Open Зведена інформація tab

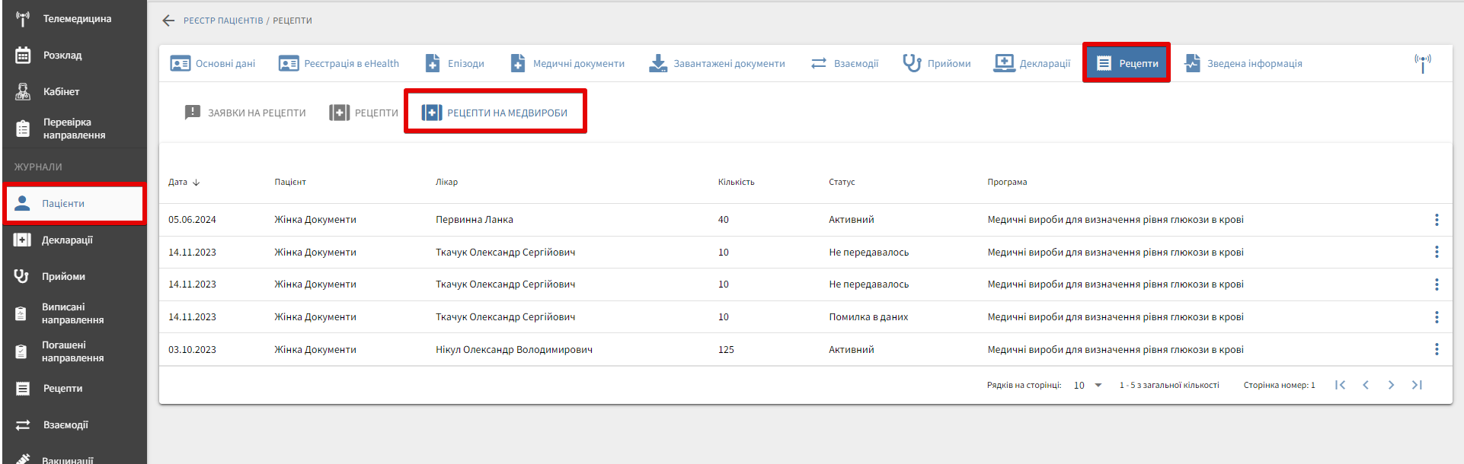(x=1243, y=63)
